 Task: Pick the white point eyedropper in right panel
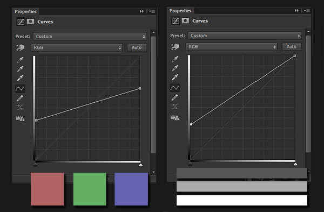tap(175, 77)
